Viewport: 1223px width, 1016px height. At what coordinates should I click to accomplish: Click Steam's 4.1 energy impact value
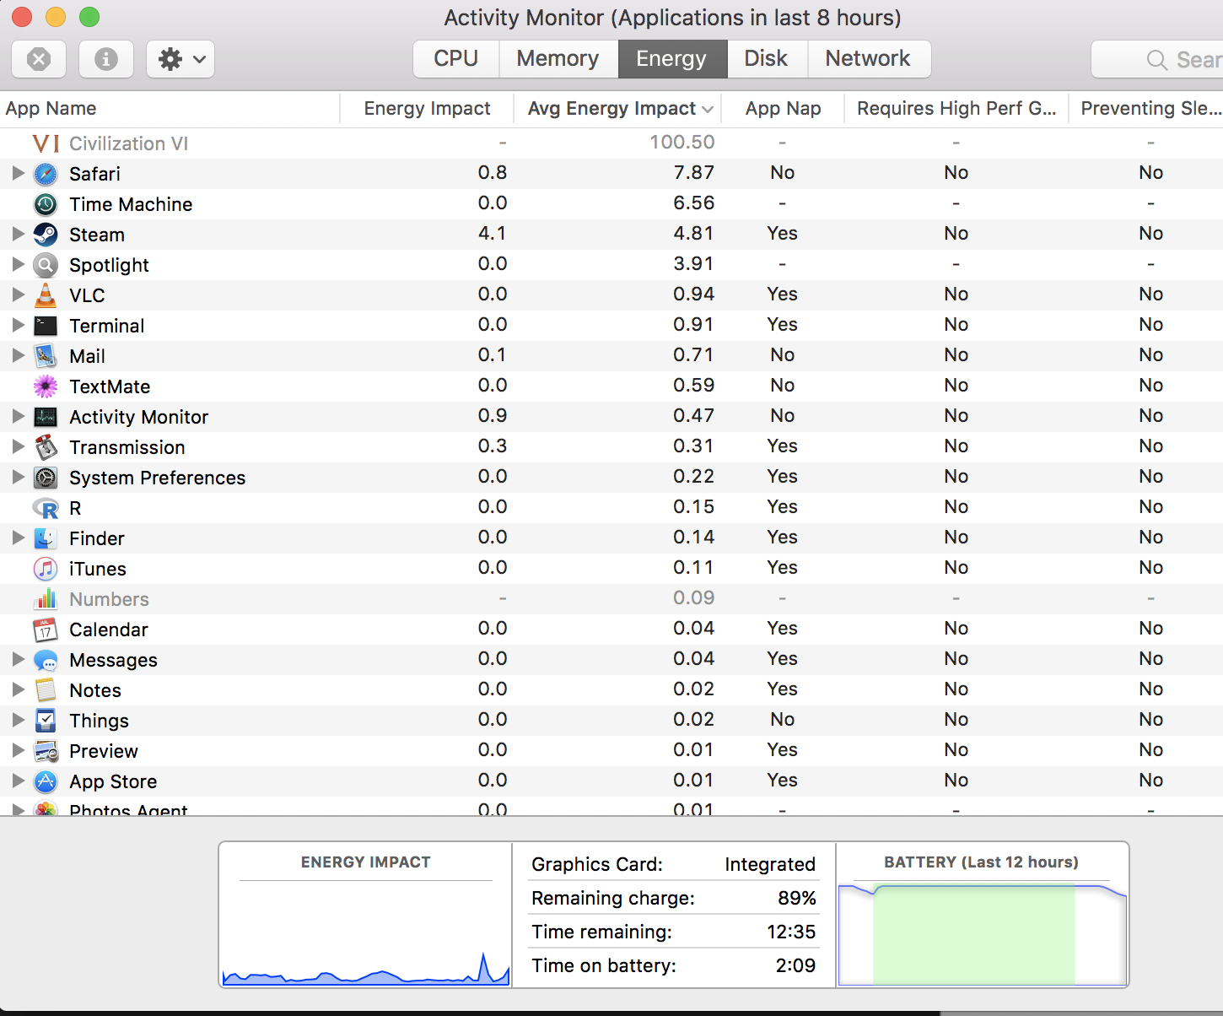[x=492, y=234]
